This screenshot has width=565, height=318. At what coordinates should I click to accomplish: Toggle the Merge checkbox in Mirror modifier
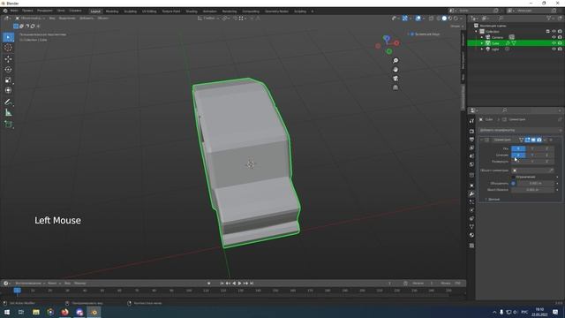(x=513, y=184)
